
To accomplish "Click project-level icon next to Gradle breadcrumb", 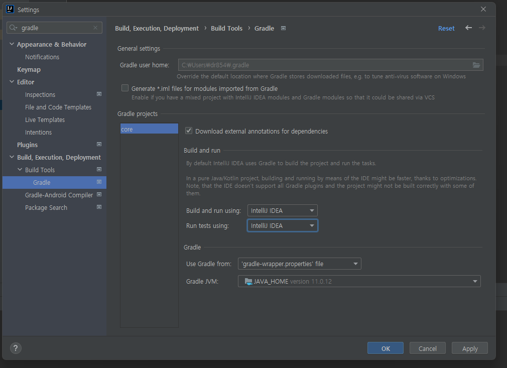I will 283,28.
